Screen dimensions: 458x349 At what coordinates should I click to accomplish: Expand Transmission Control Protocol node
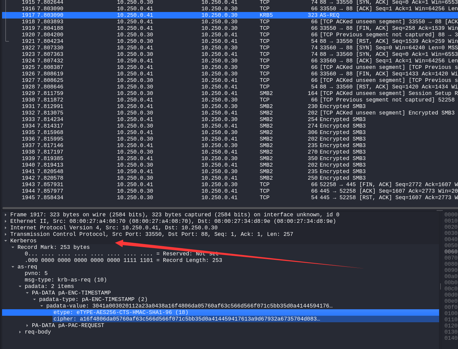tap(6, 234)
